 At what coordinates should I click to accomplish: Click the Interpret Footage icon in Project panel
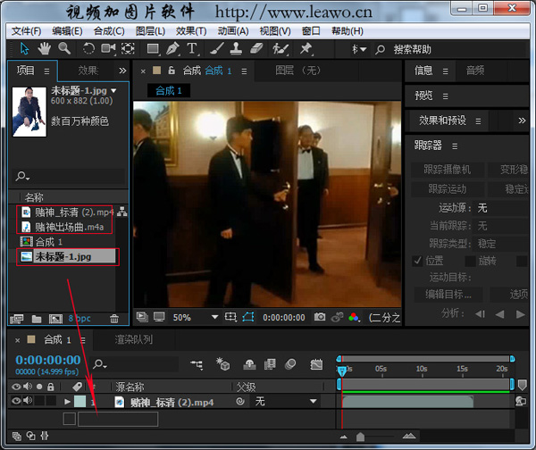point(17,319)
